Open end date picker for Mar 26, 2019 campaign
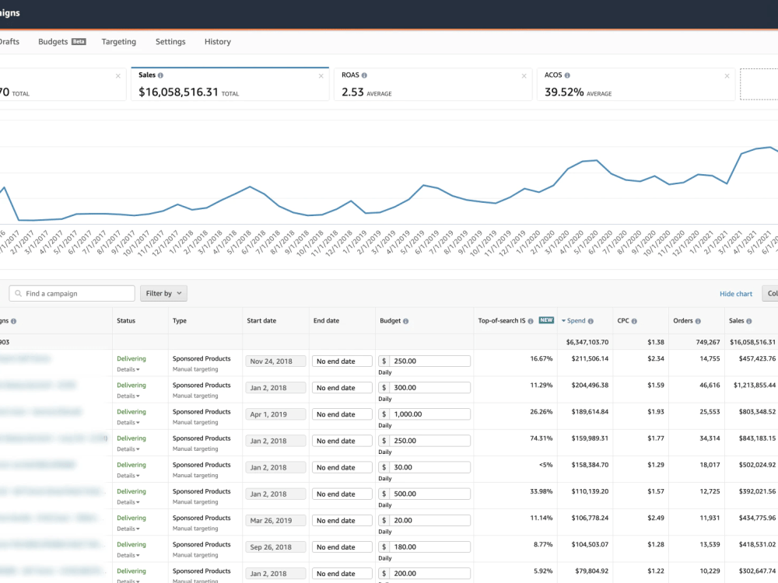 (342, 520)
